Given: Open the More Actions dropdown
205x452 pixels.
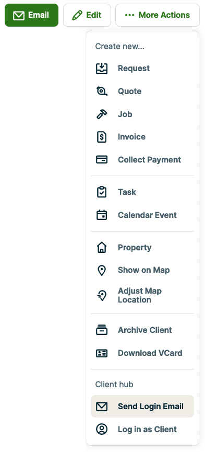Looking at the screenshot, I should tap(158, 15).
